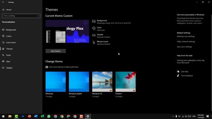Open the green Camtasia taskbar app
212x119 pixels.
pos(16,116)
